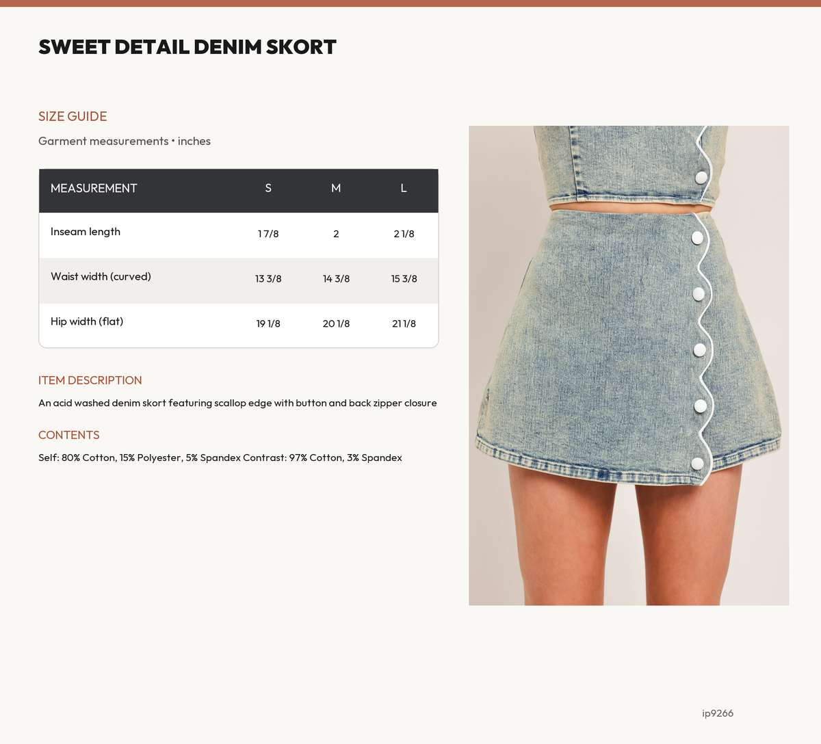Select the CONTENTS heading
The height and width of the screenshot is (744, 821).
pyautogui.click(x=69, y=435)
